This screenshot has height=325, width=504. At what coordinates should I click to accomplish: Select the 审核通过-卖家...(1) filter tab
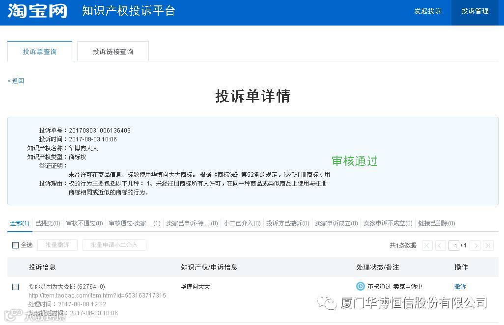(135, 223)
